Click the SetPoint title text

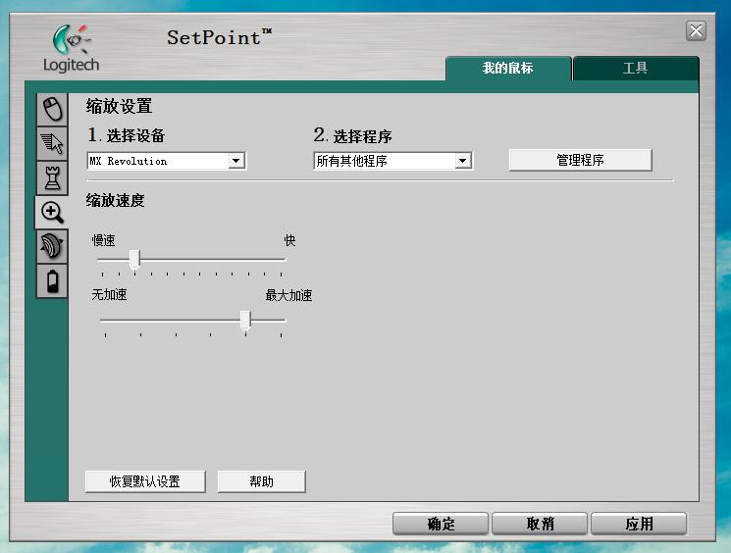click(219, 37)
